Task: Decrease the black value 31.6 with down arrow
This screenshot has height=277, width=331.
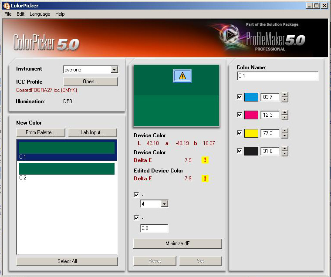Action: [285, 153]
